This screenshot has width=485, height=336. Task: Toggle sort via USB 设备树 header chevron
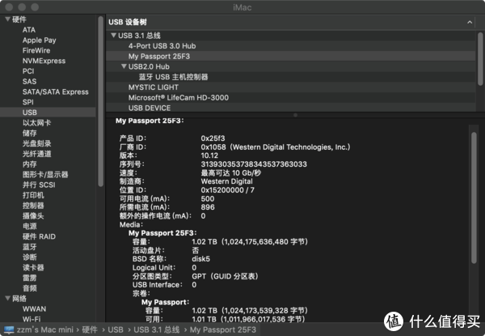point(470,22)
